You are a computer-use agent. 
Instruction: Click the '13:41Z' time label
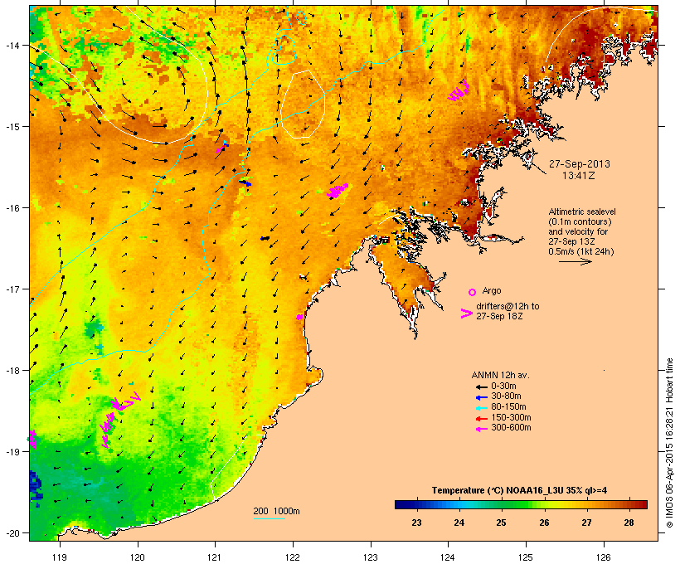pyautogui.click(x=579, y=176)
